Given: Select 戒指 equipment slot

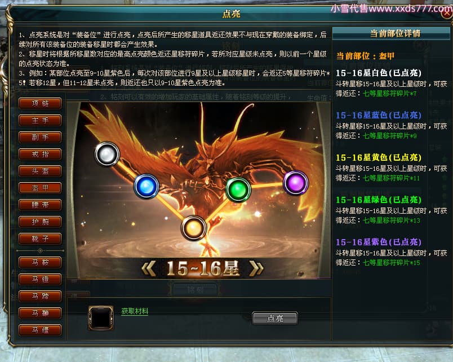Looking at the screenshot, I should (40, 154).
